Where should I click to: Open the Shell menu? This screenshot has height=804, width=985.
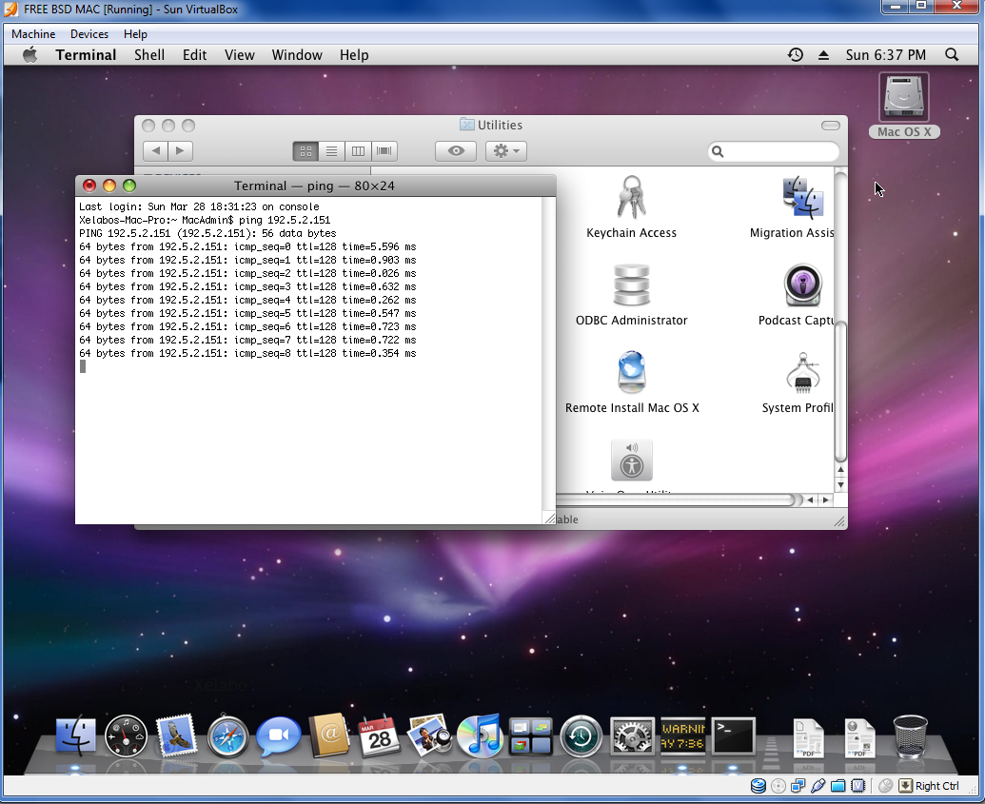(x=149, y=55)
